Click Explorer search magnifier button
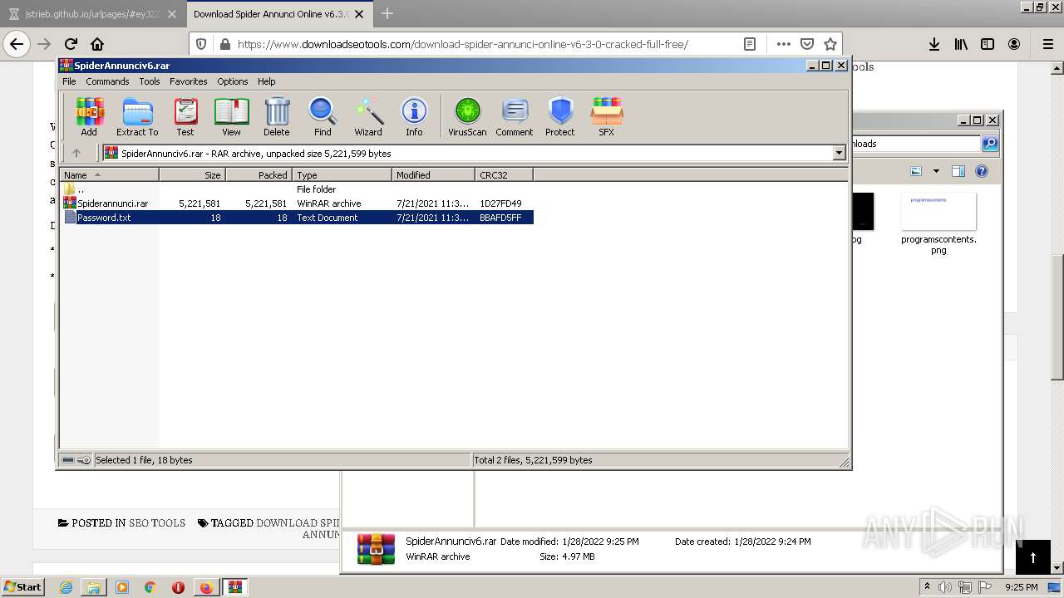The height and width of the screenshot is (598, 1064). coord(989,144)
